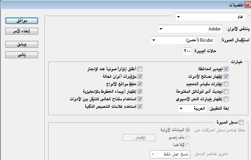
Task: Enable إطارات مقياس التحجيم checkbox
Action: pos(226,84)
